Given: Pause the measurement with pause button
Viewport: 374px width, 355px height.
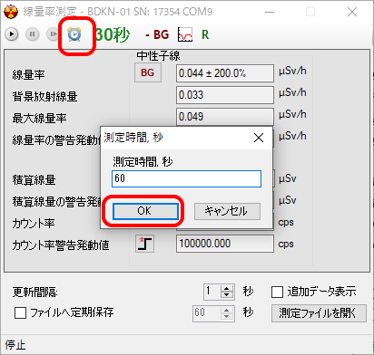Looking at the screenshot, I should pos(32,34).
